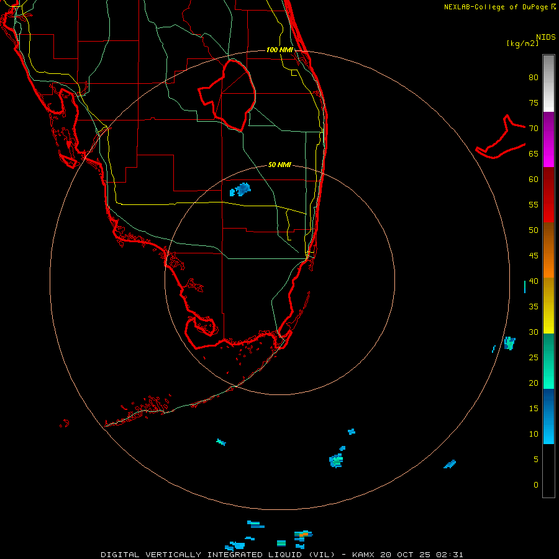Click the legend value 15

coord(534,409)
